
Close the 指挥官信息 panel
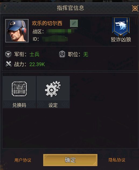[135, 8]
